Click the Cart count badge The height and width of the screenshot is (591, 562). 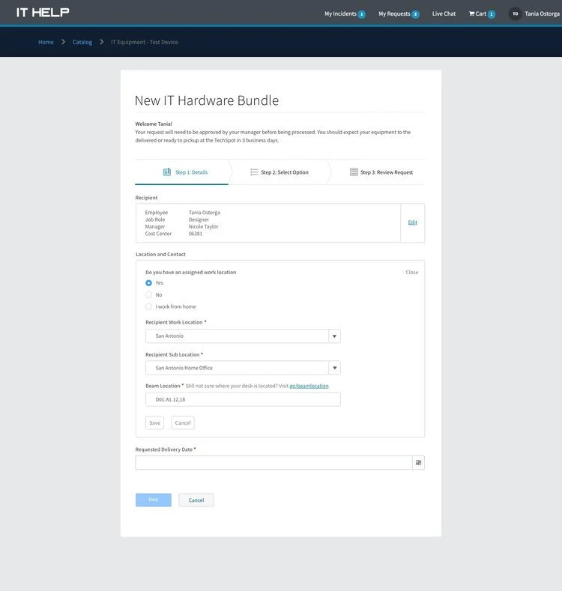coord(492,14)
